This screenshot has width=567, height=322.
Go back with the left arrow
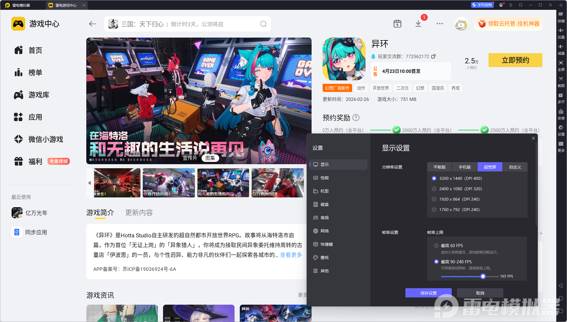point(92,24)
